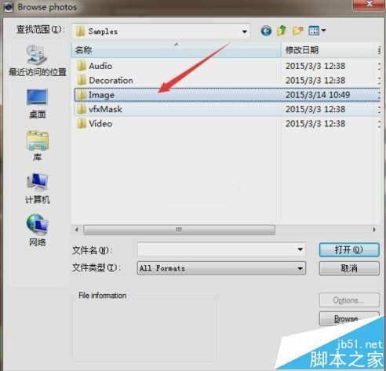Close the Browse photos dialog
The height and width of the screenshot is (371, 386).
click(x=370, y=4)
